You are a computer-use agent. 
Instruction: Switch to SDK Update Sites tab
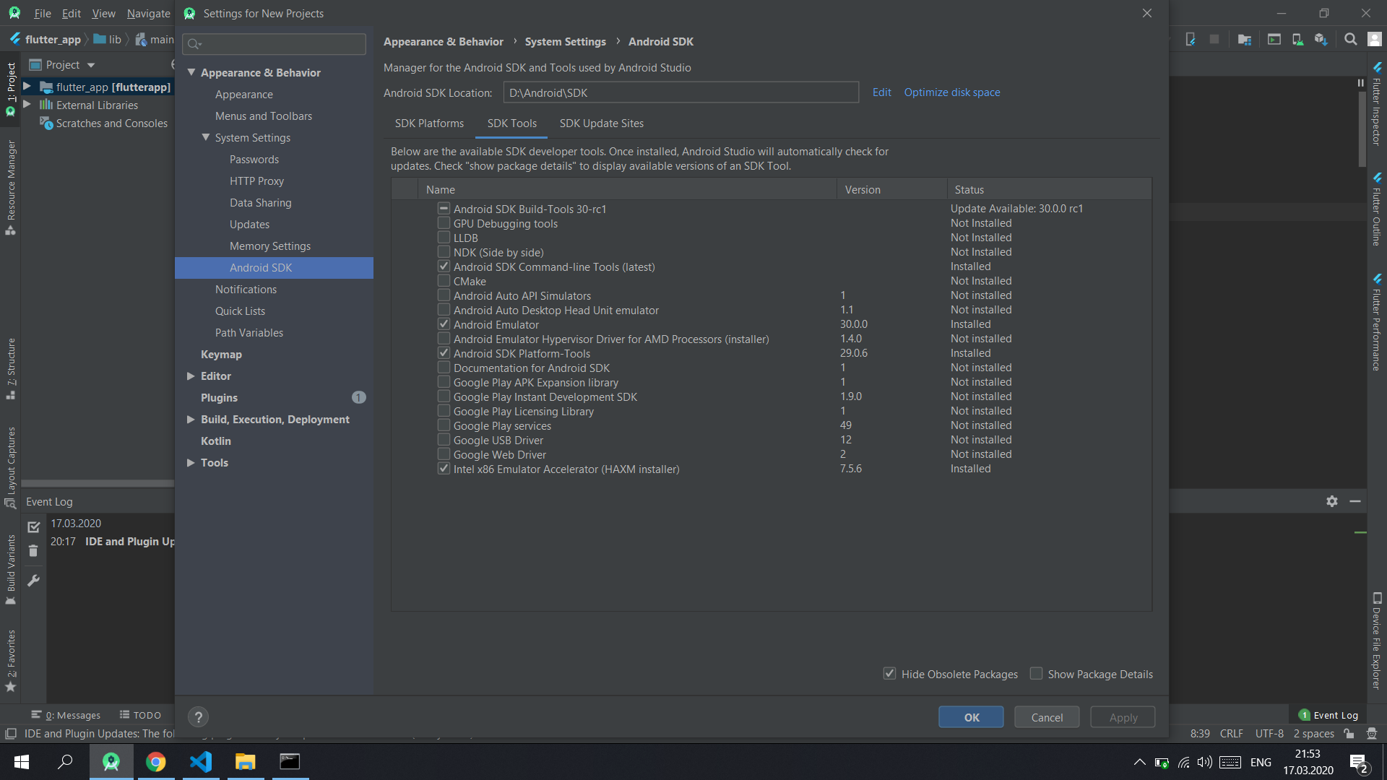point(601,123)
